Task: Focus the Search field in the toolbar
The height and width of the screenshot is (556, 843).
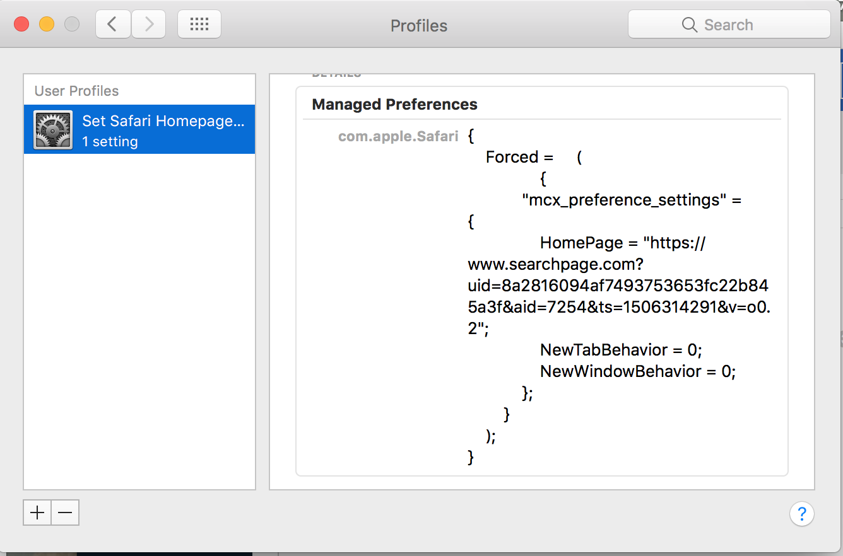Action: coord(738,25)
